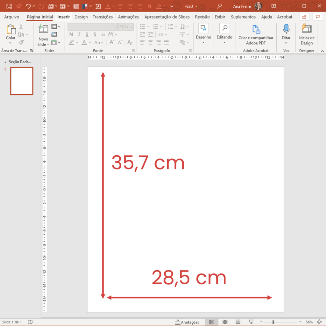The height and width of the screenshot is (326, 326).
Task: Adjust the zoom slider handle
Action: point(273,322)
